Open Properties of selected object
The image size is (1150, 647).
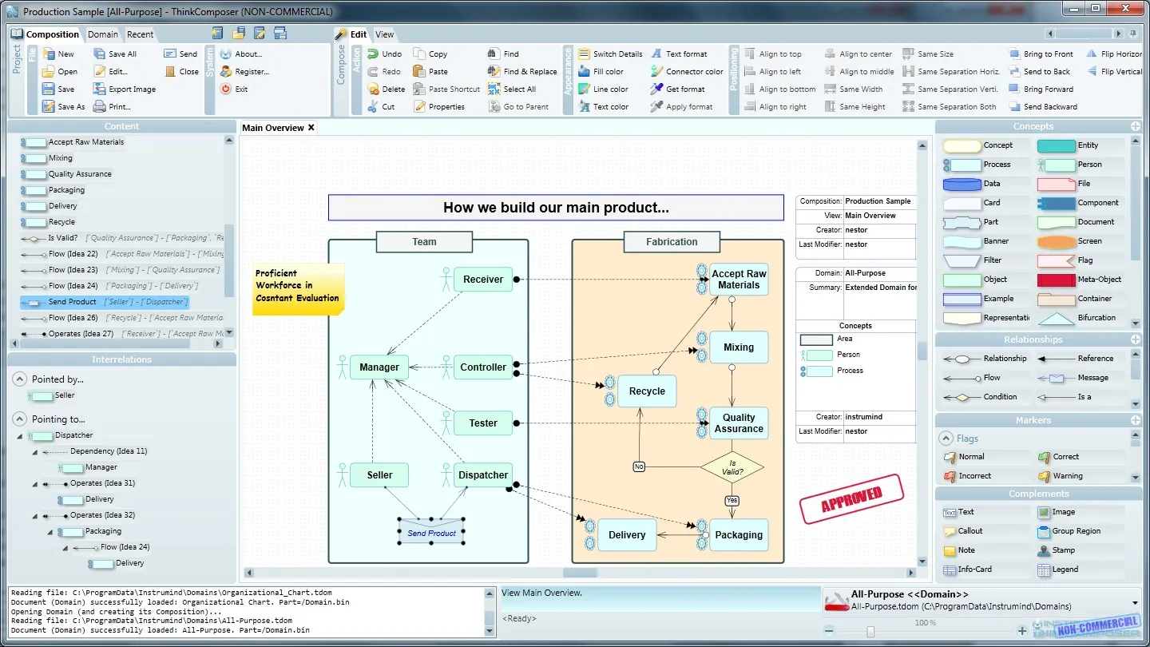click(439, 107)
